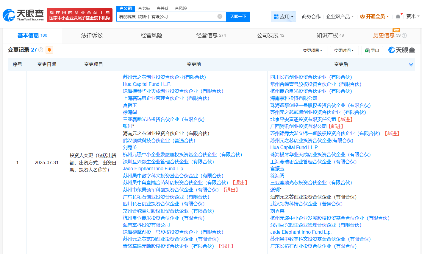Clear search text with the circular X icon
This screenshot has height=254, width=422.
tap(220, 17)
